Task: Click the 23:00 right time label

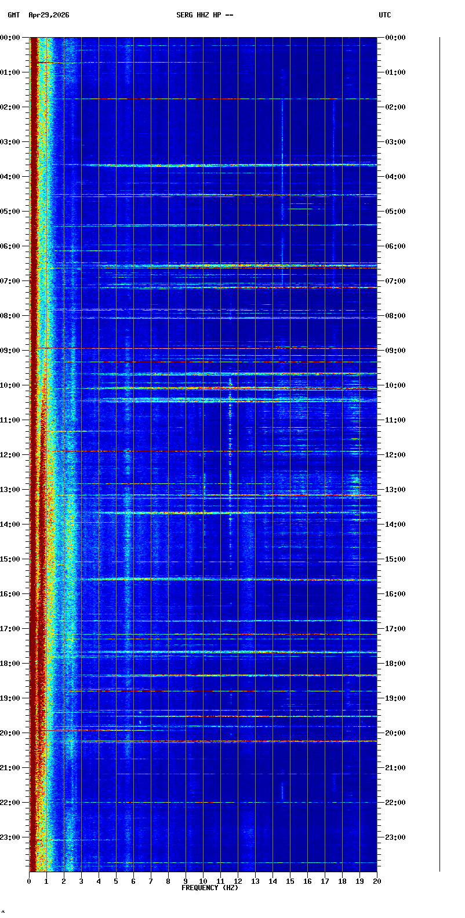Action: [395, 837]
